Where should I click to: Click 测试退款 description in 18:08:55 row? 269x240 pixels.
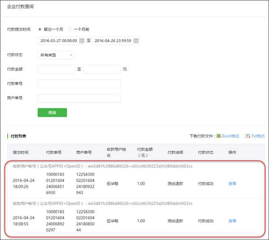pos(175,221)
